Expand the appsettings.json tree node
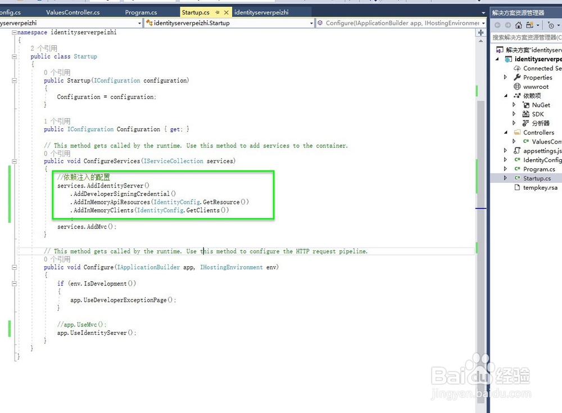 pos(505,150)
